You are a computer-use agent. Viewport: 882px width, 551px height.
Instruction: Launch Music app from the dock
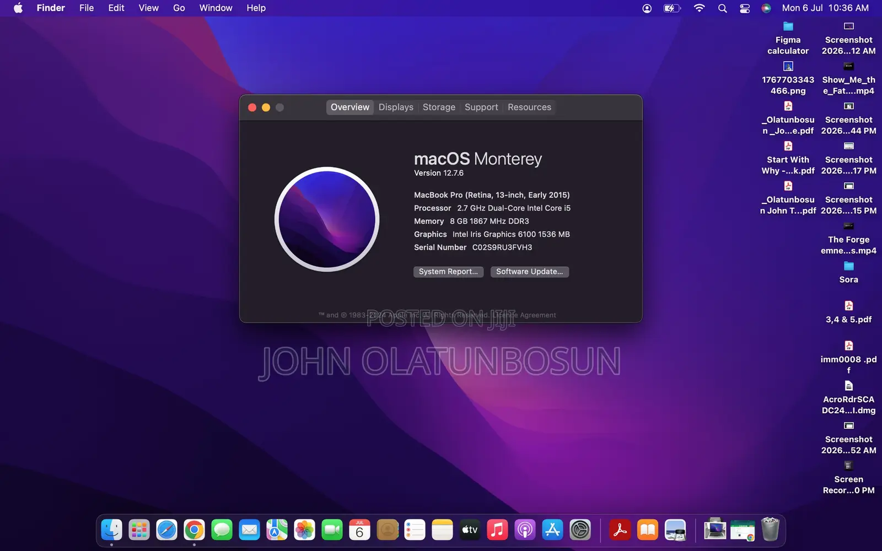498,530
